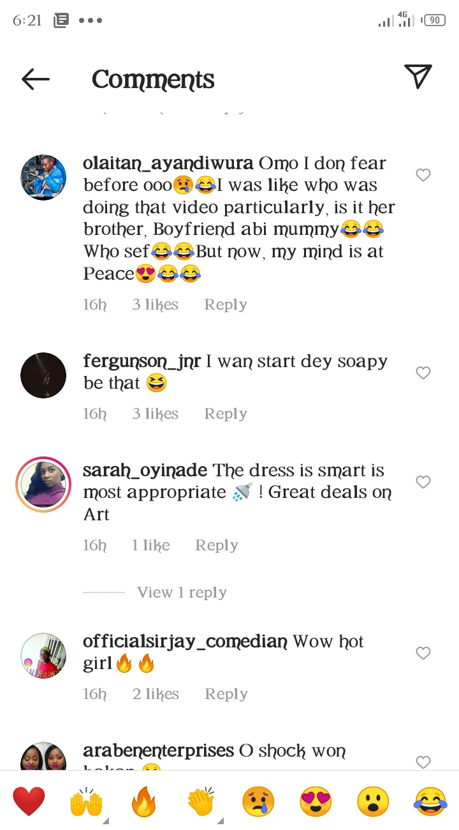Choose the fire emoji reaction
Viewport: 459px width, 830px height.
click(x=143, y=802)
